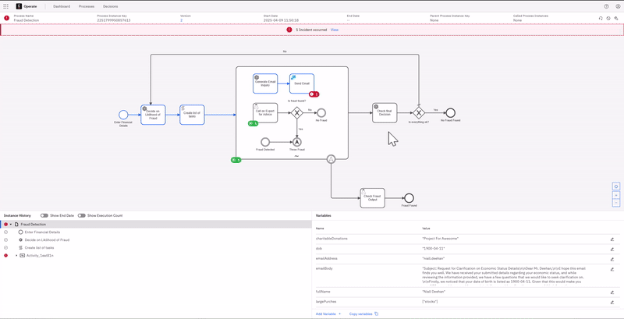
Task: Click the Send Email task node
Action: (302, 83)
